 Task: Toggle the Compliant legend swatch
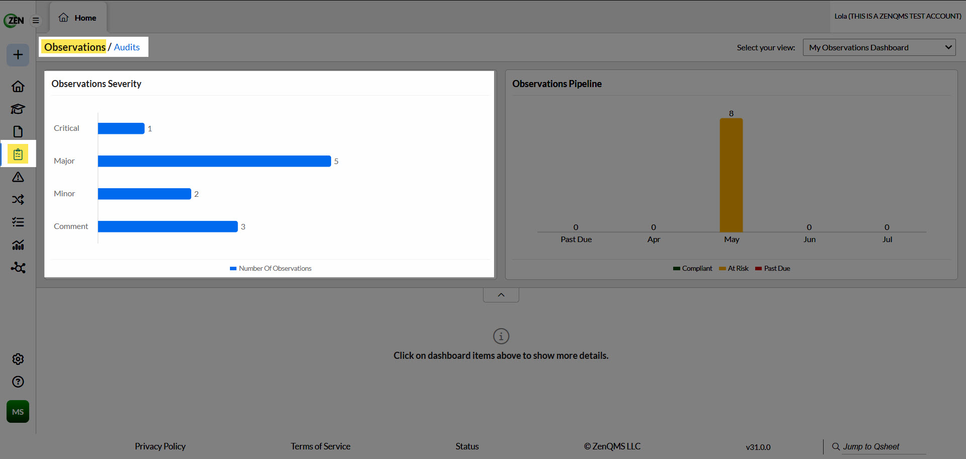pyautogui.click(x=677, y=269)
